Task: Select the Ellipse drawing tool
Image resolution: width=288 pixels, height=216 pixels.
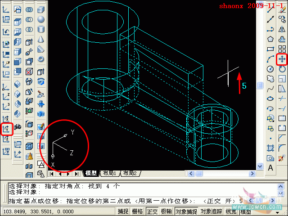Action: 270,99
